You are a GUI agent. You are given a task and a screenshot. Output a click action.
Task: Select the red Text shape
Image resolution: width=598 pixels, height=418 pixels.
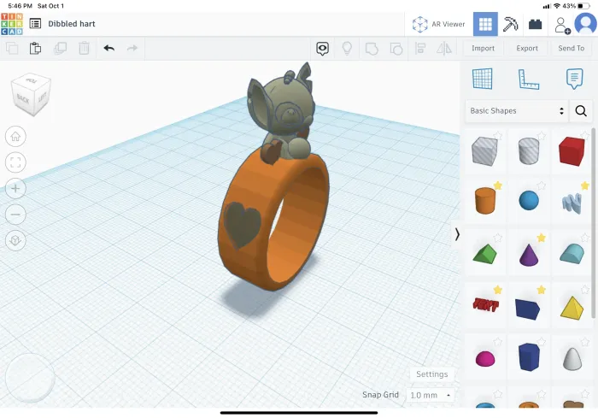tap(485, 305)
